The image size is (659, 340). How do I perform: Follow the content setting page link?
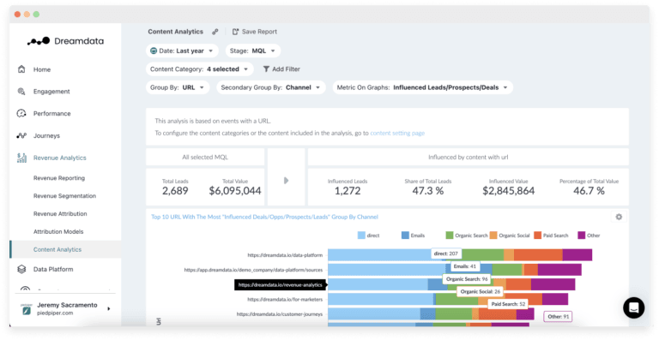(397, 133)
